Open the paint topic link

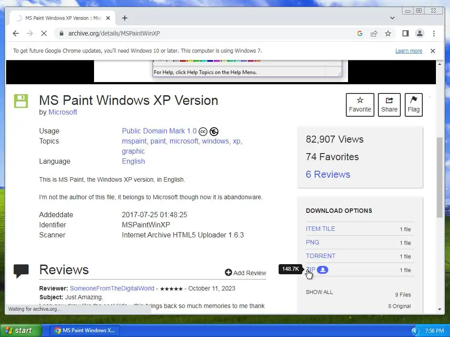tap(158, 141)
